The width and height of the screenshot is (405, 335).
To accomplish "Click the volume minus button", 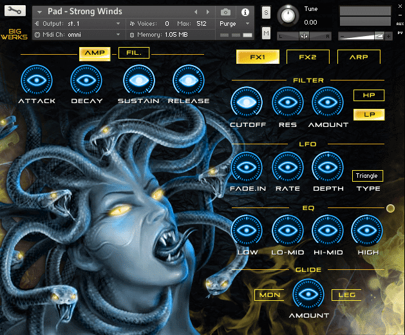I will point(342,37).
